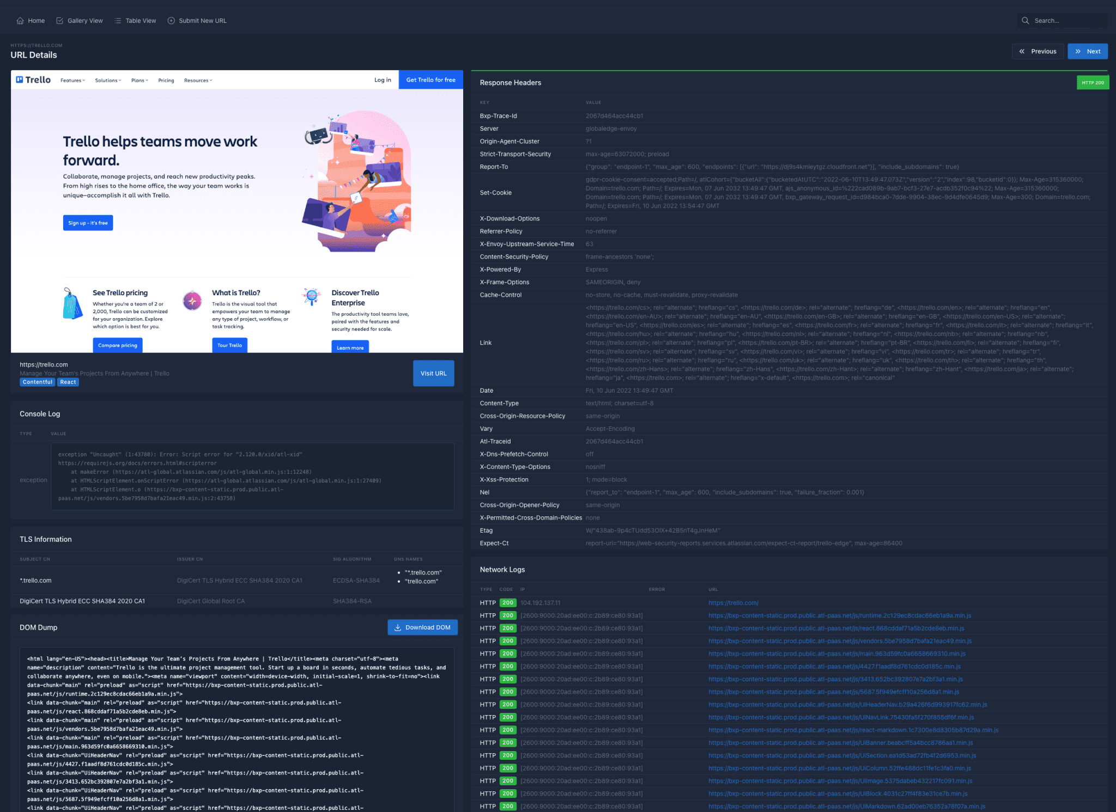The height and width of the screenshot is (812, 1116).
Task: Click the search magnifier icon
Action: tap(1025, 21)
